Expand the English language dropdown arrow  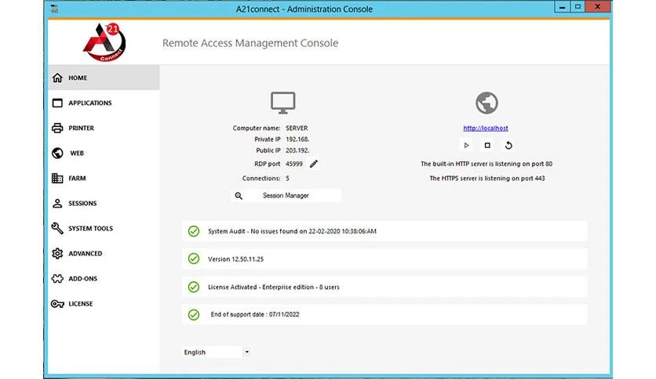pyautogui.click(x=247, y=352)
